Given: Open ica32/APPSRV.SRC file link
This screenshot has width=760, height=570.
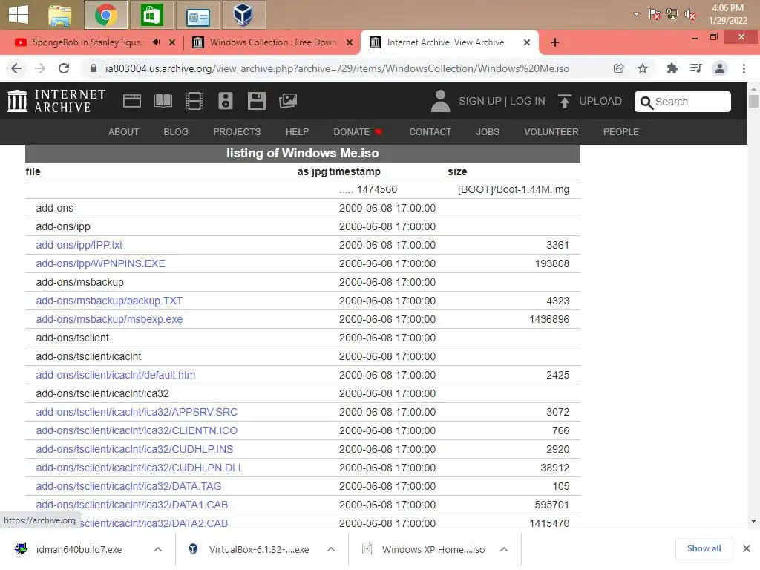Looking at the screenshot, I should (x=137, y=412).
